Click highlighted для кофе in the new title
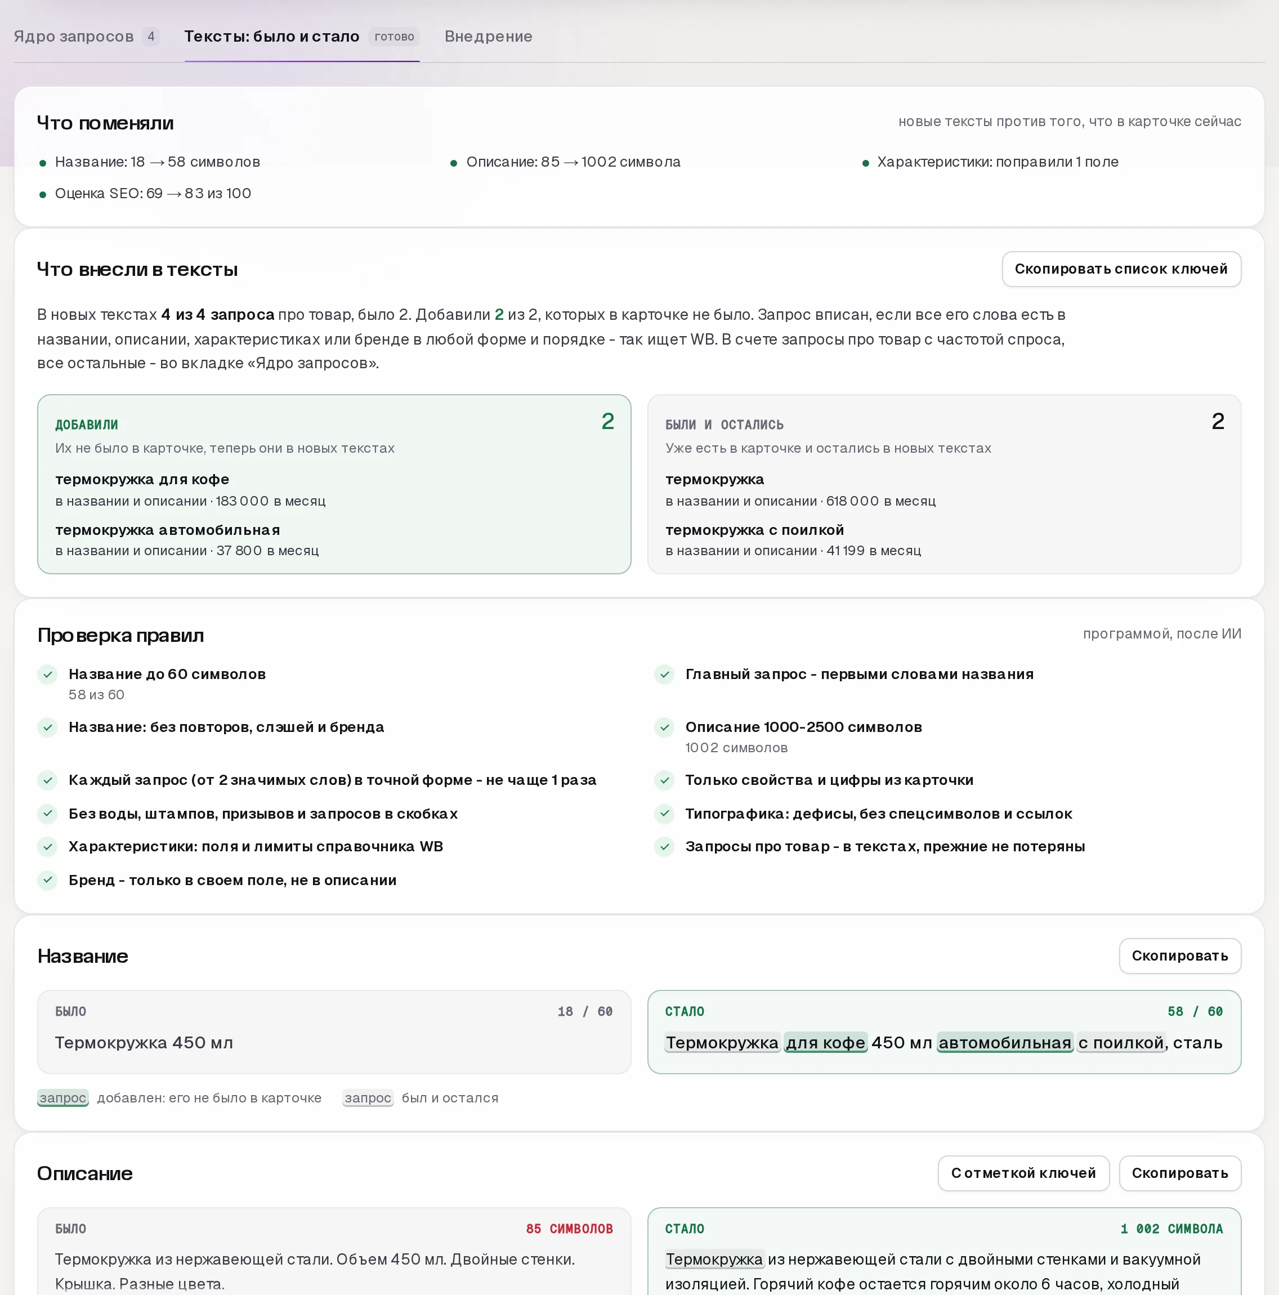The width and height of the screenshot is (1279, 1295). (x=826, y=1043)
